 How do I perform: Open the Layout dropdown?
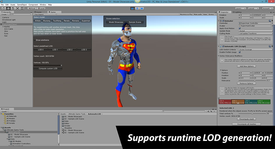253,8
